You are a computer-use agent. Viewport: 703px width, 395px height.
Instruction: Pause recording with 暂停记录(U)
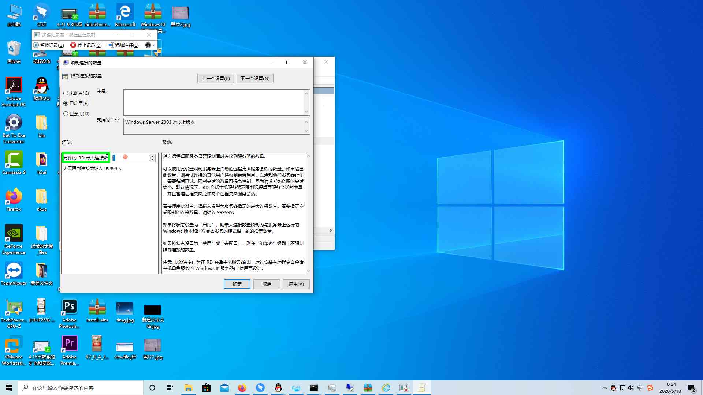tap(49, 45)
